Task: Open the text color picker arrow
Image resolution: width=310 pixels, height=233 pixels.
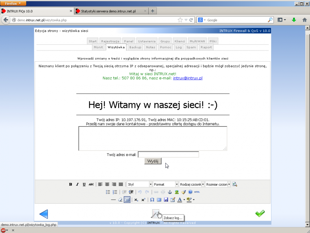Action: (x=184, y=200)
